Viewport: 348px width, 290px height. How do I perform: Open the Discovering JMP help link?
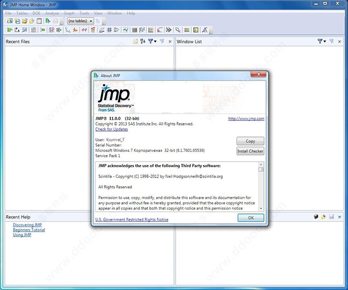point(27,225)
